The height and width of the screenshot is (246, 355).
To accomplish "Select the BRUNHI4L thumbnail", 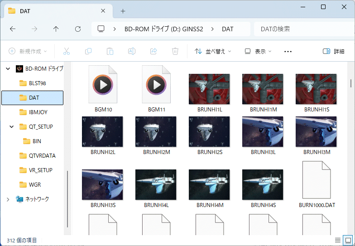I will [156, 185].
